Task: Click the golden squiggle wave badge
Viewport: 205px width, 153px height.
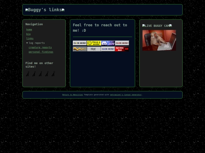Action: [x=80, y=49]
